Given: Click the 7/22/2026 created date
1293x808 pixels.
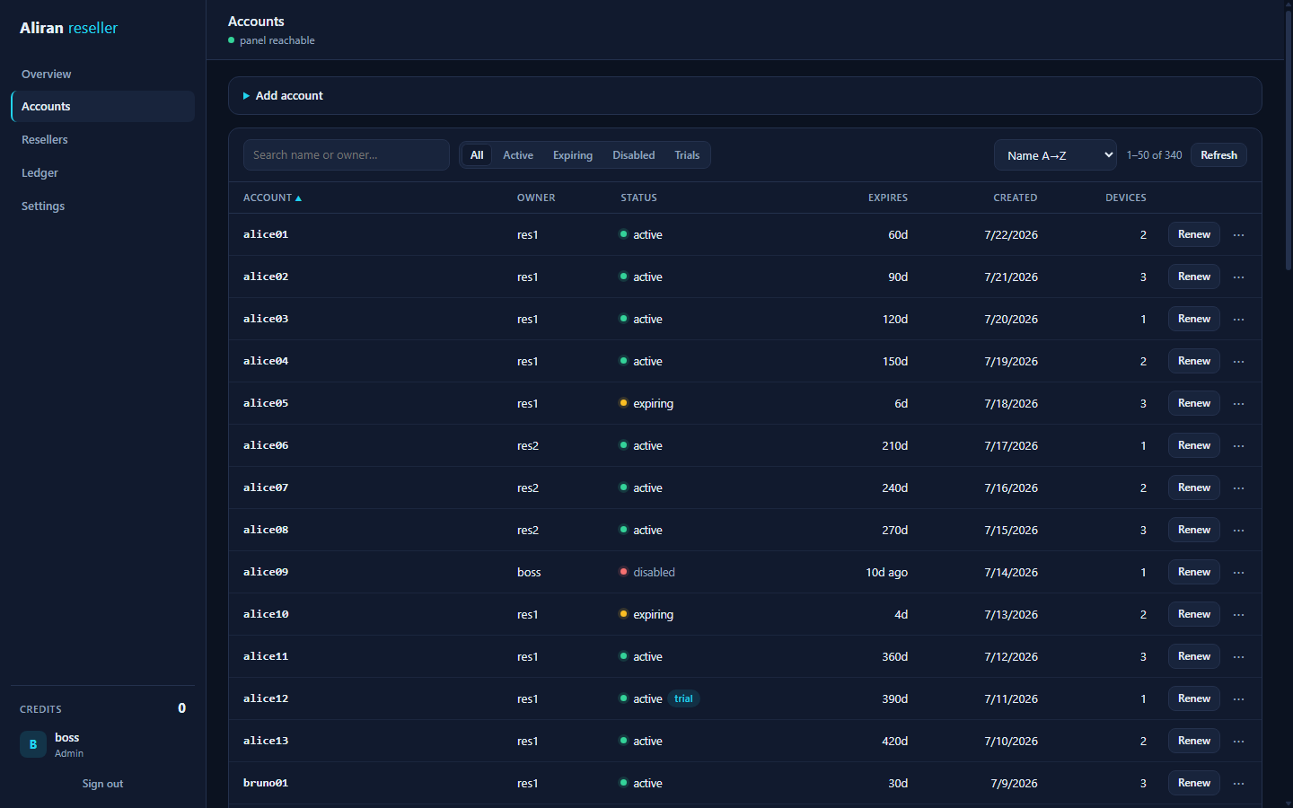Looking at the screenshot, I should pos(1011,234).
